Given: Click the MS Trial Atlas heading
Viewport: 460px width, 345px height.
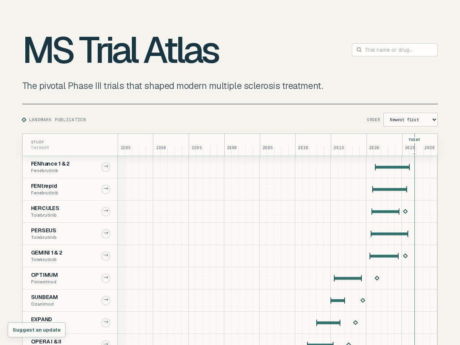Looking at the screenshot, I should coord(121,50).
